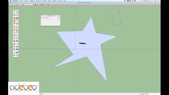
Task: Select the Zoom magnifier tool
Action: point(14,47)
